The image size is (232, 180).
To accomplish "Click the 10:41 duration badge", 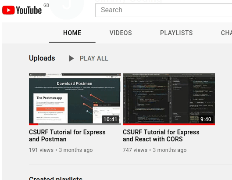I will pos(111,119).
